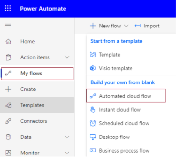Image resolution: width=176 pixels, height=164 pixels.
Task: Expand the Monitor section chevron
Action: click(x=67, y=153)
